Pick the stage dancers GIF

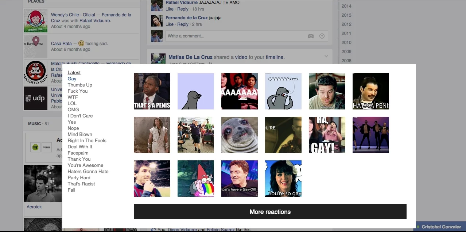click(x=371, y=135)
